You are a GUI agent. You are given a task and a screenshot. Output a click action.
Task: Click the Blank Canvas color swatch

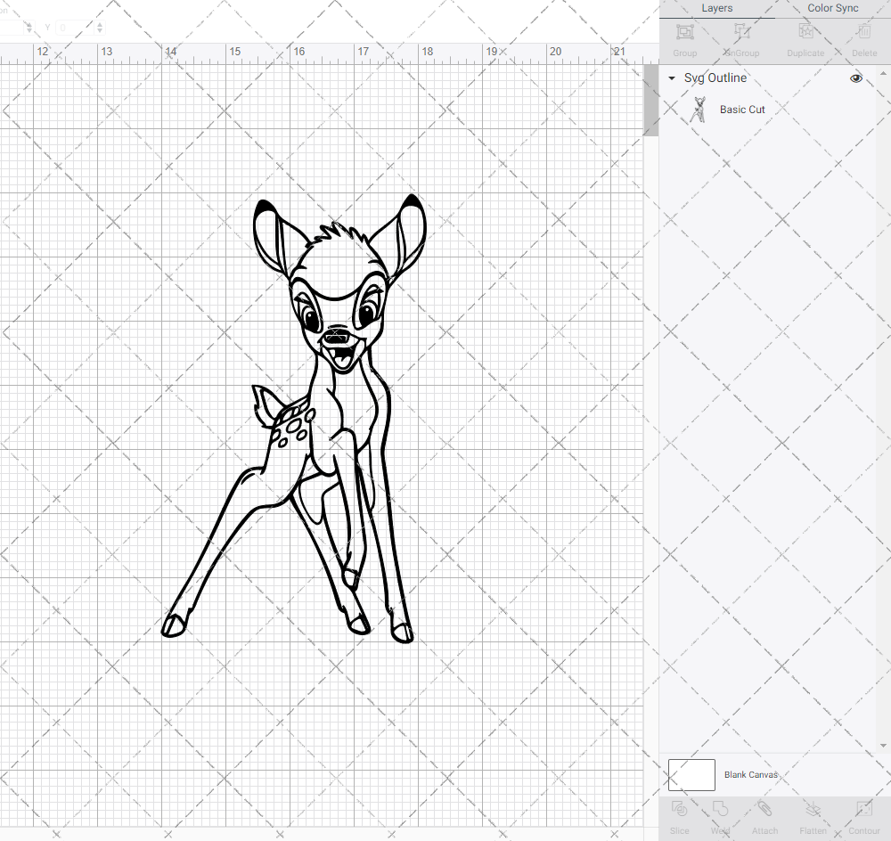click(x=691, y=774)
